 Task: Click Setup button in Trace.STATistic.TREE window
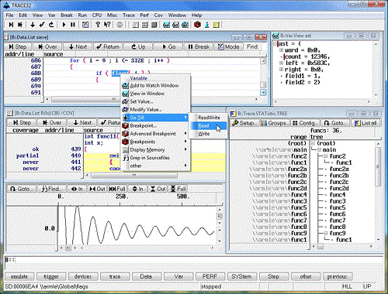[x=244, y=123]
